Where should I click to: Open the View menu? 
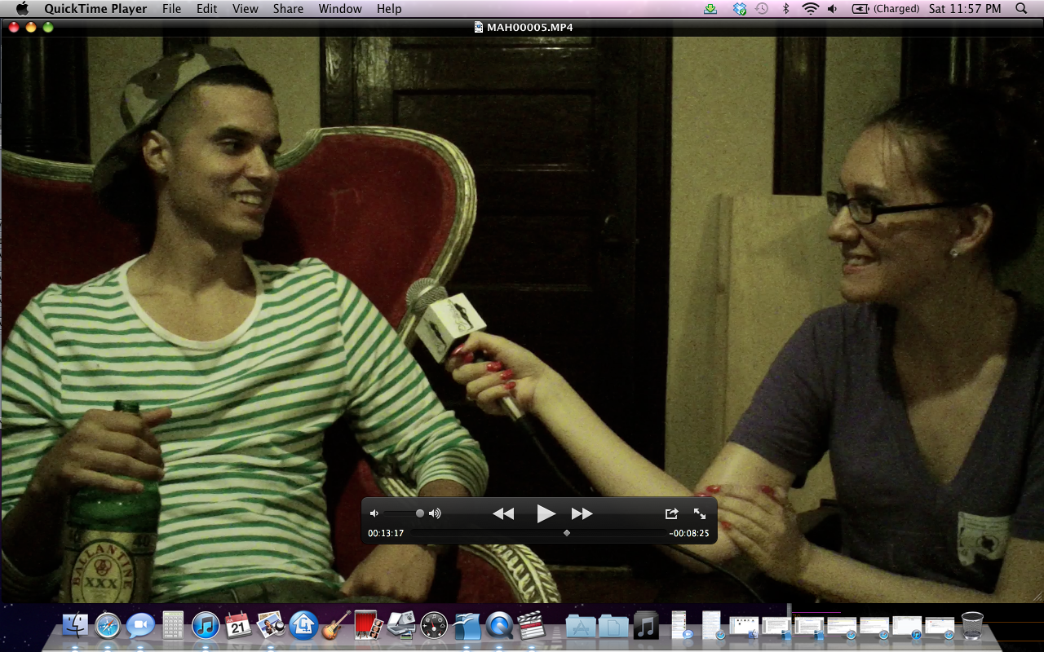tap(245, 9)
